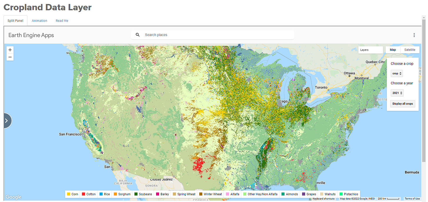Click the Other Hay/Non Alfalfa swatch

[x=245, y=194]
